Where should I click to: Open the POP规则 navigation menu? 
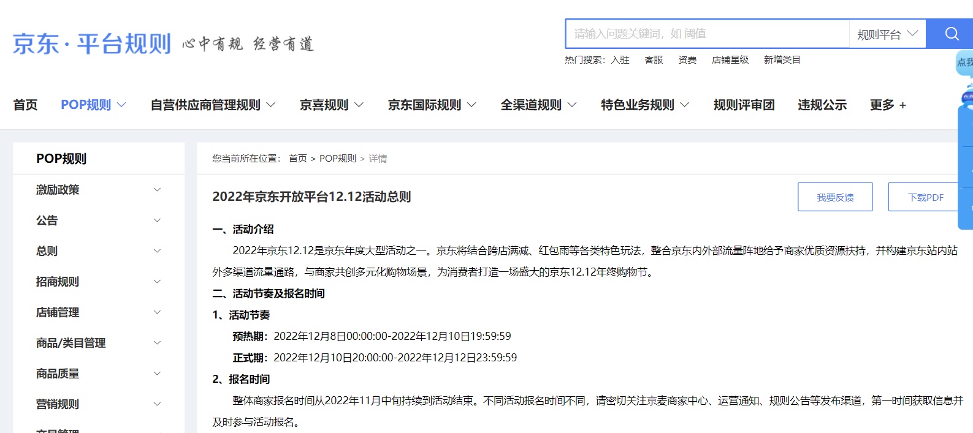pyautogui.click(x=93, y=105)
